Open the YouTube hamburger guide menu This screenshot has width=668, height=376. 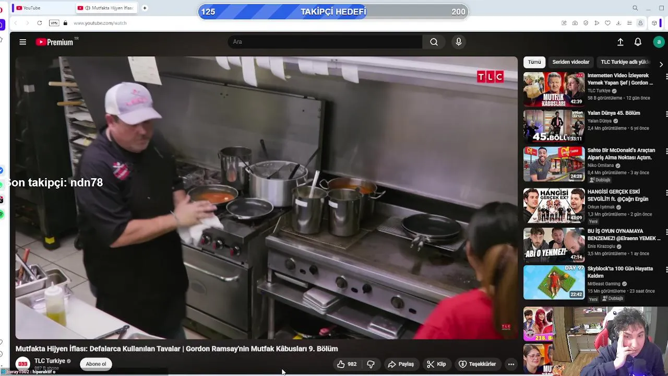[22, 42]
